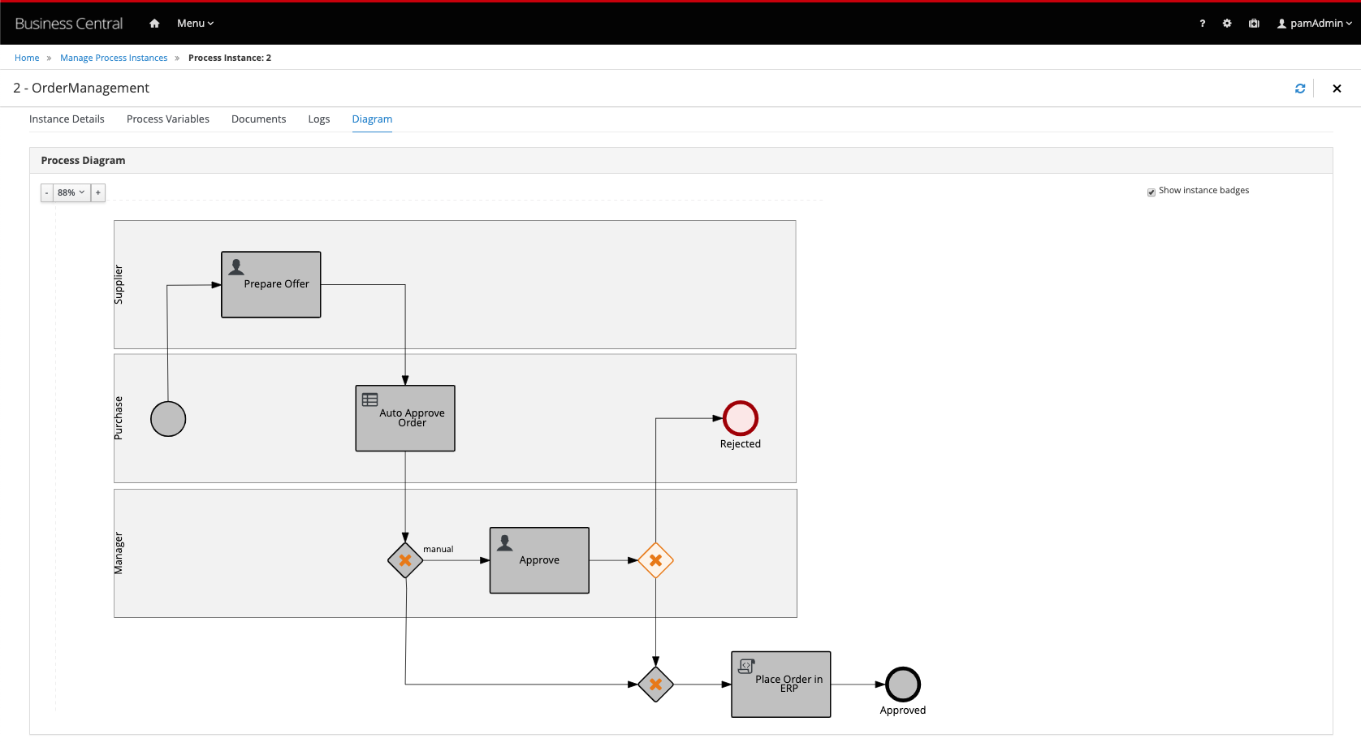Open the 88% zoom level dropdown
Screen dimensions: 1361x743
coord(71,192)
